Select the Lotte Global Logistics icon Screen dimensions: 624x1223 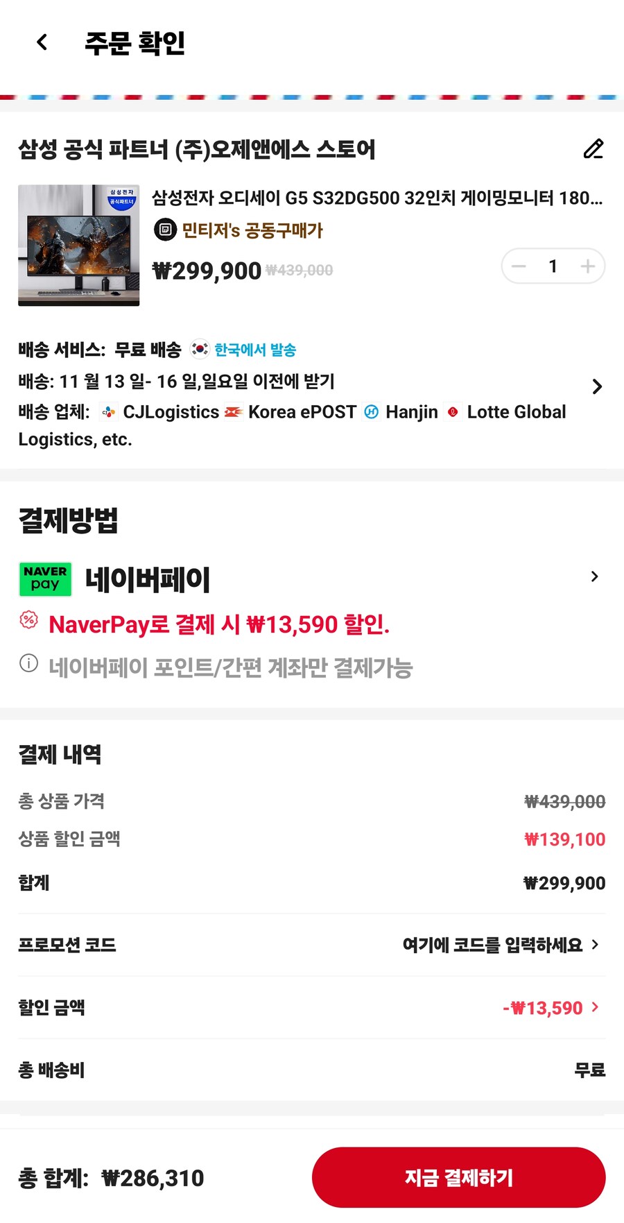coord(453,411)
